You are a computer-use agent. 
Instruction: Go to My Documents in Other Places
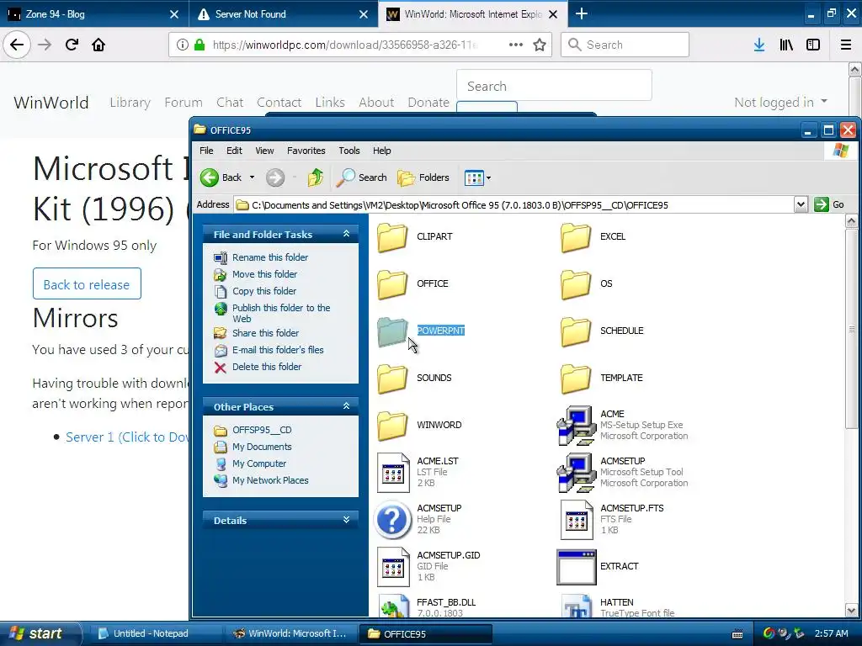click(262, 447)
